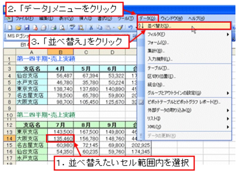Select row header 4
The height and width of the screenshot is (173, 239).
10,76
